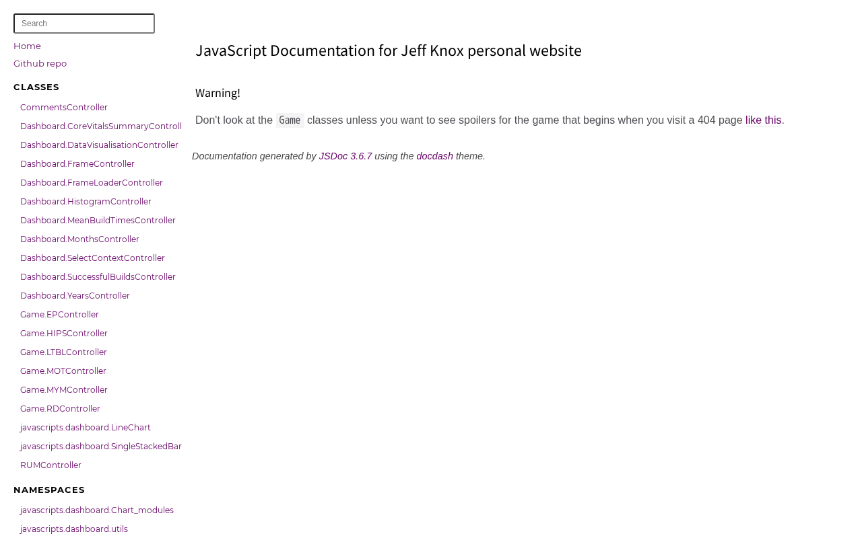Open Dashboard.DataVisualisationController class

coord(99,145)
